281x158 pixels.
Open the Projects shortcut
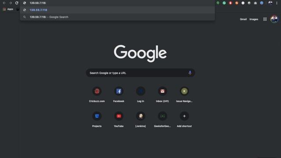[x=97, y=120]
